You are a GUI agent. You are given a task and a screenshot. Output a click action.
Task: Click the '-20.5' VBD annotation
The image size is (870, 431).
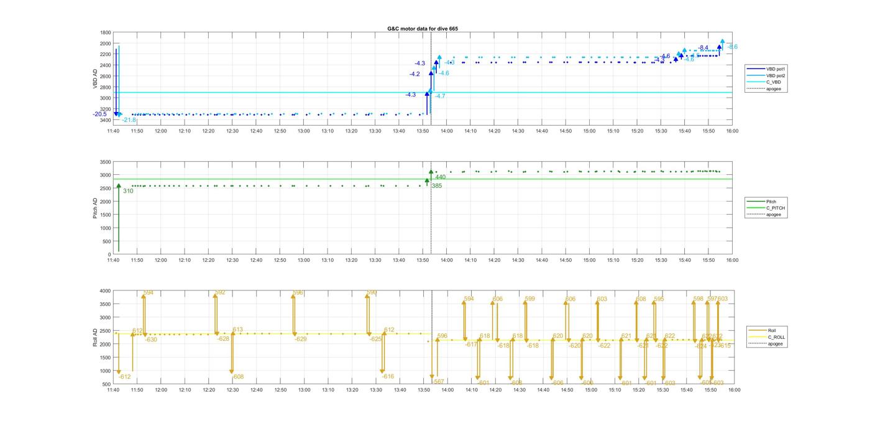[100, 114]
